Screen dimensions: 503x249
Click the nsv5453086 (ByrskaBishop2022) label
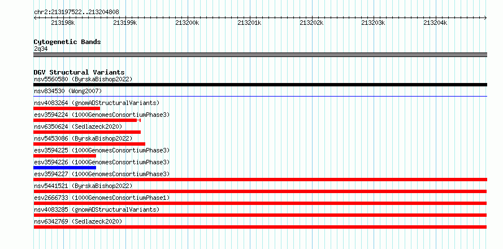pos(83,138)
